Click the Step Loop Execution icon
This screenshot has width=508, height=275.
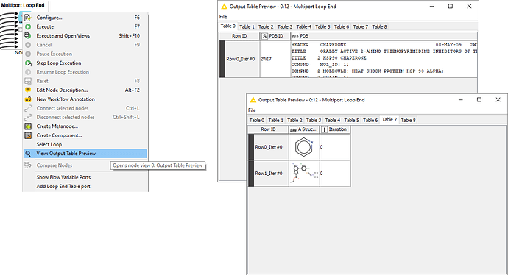coord(28,63)
